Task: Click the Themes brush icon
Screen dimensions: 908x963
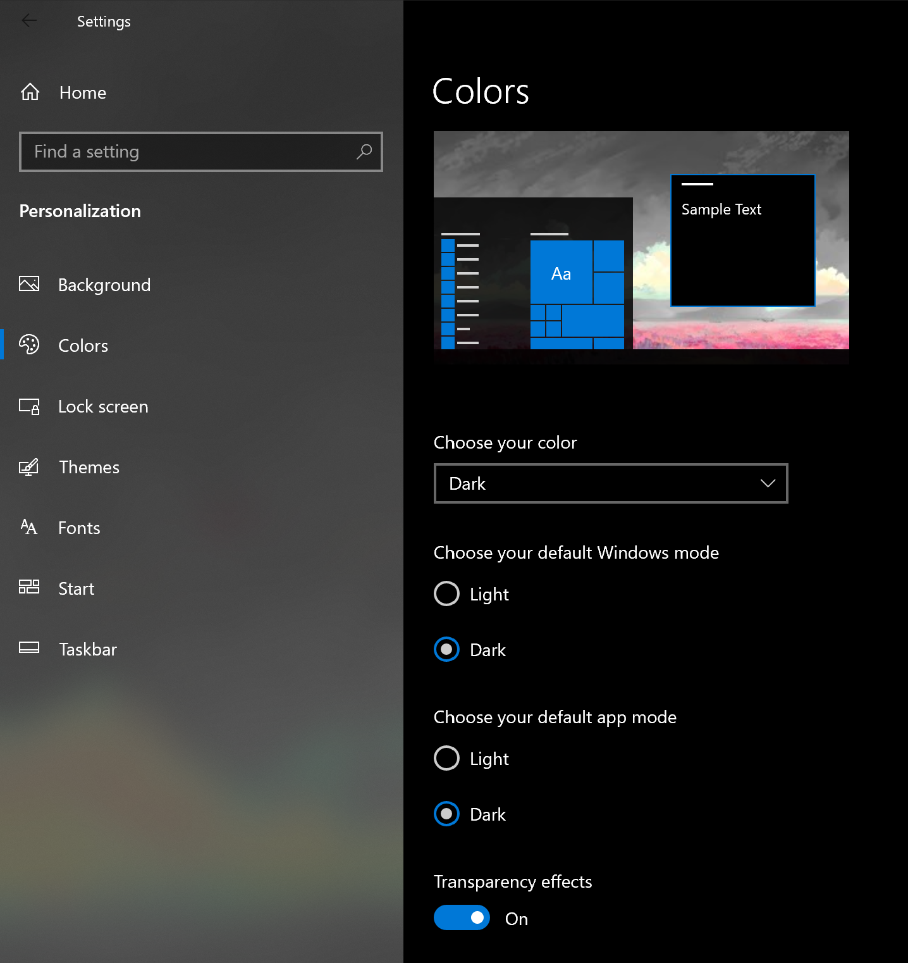Action: coord(29,467)
